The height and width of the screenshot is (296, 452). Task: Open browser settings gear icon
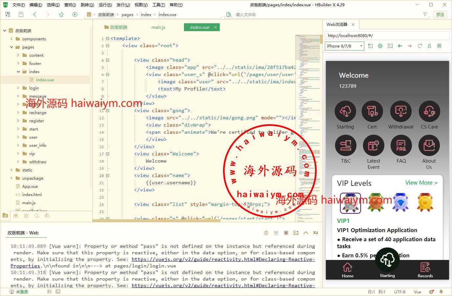[380, 46]
